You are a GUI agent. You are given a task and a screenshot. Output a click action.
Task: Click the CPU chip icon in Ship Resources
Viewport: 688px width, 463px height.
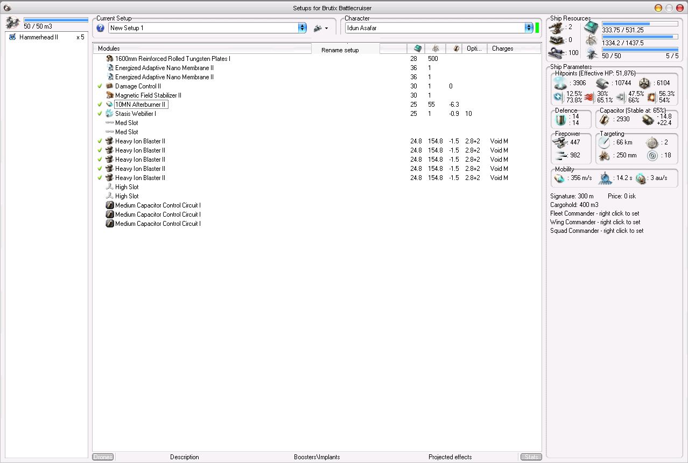592,27
